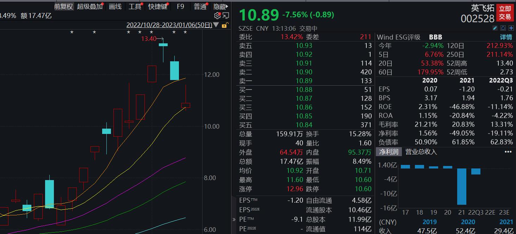
Task: Open more options via ellipsis in 净利润 panel
Action: (x=508, y=152)
